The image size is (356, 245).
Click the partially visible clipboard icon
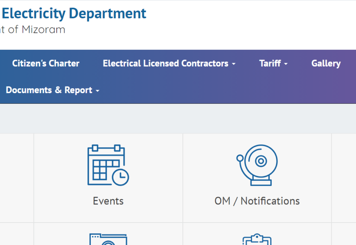click(x=257, y=240)
